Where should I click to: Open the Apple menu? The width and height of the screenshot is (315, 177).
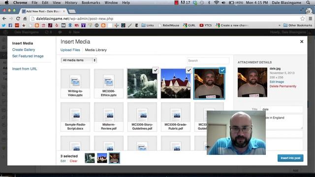pos(6,2)
